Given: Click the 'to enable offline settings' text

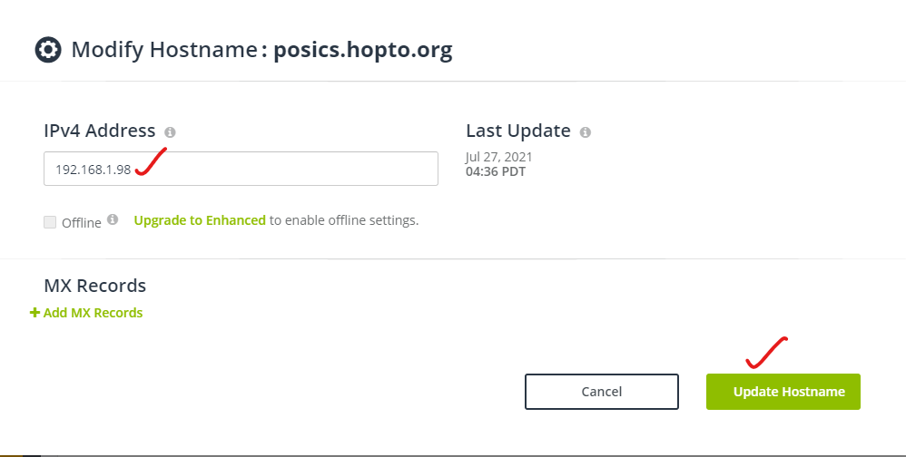Looking at the screenshot, I should pos(344,219).
